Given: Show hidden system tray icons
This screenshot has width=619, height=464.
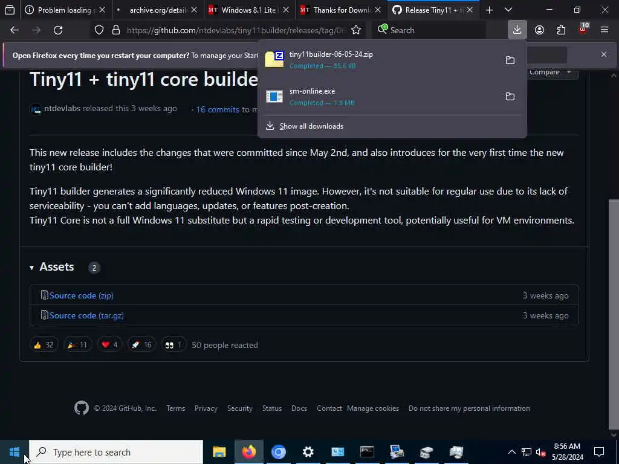Looking at the screenshot, I should point(511,452).
